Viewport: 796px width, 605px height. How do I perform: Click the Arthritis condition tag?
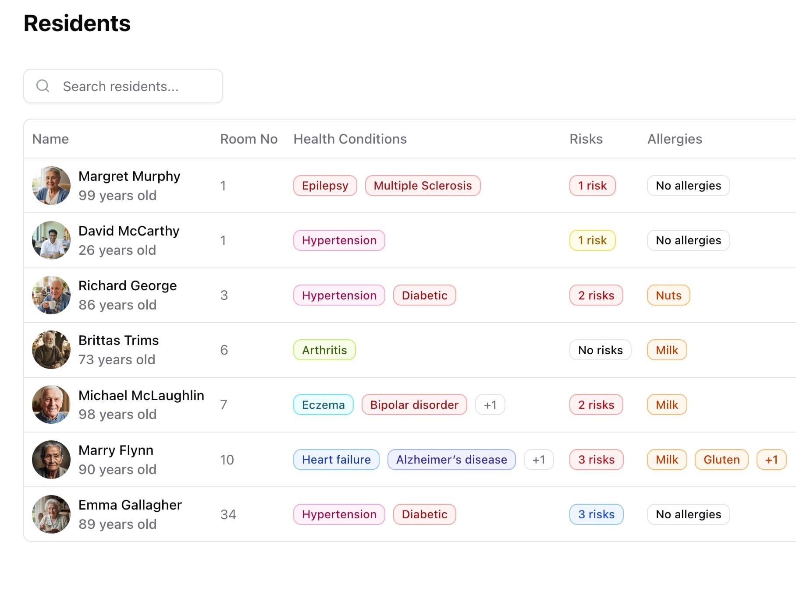[324, 350]
